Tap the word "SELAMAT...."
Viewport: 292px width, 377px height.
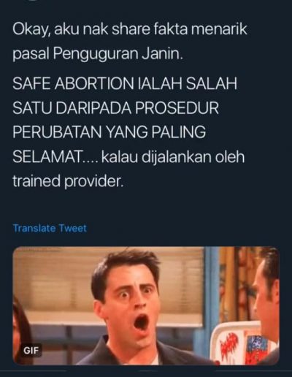[x=55, y=157]
